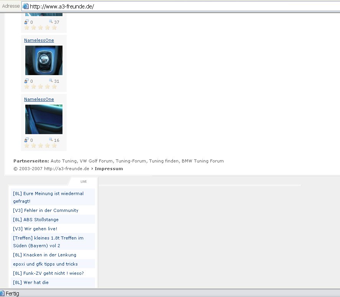The image size is (340, 297).
Task: Open the Auto Tuning partner link
Action: coord(64,161)
